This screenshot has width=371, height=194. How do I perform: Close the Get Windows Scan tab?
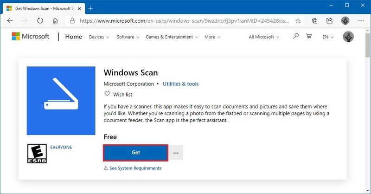point(79,8)
